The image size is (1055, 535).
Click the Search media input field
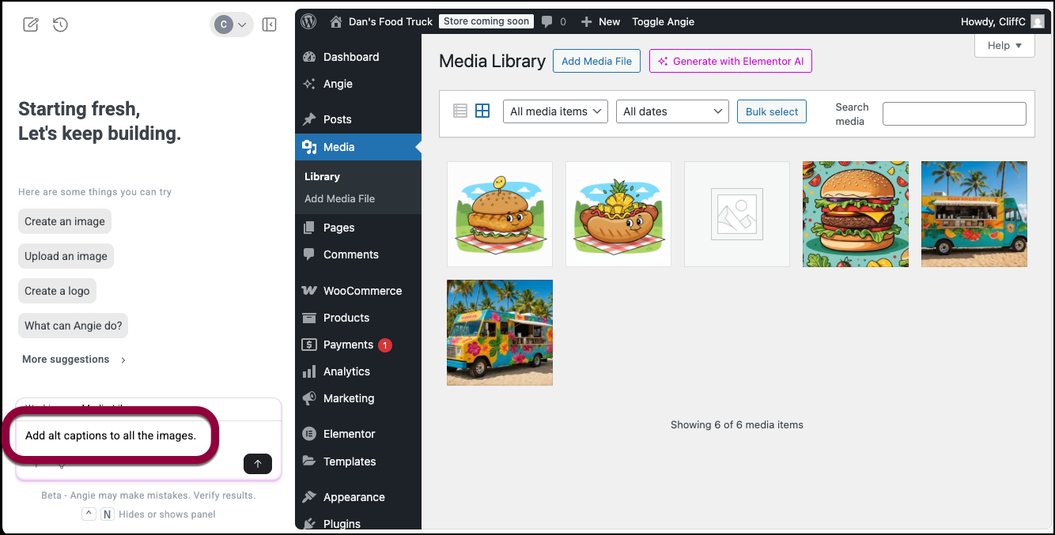[954, 114]
